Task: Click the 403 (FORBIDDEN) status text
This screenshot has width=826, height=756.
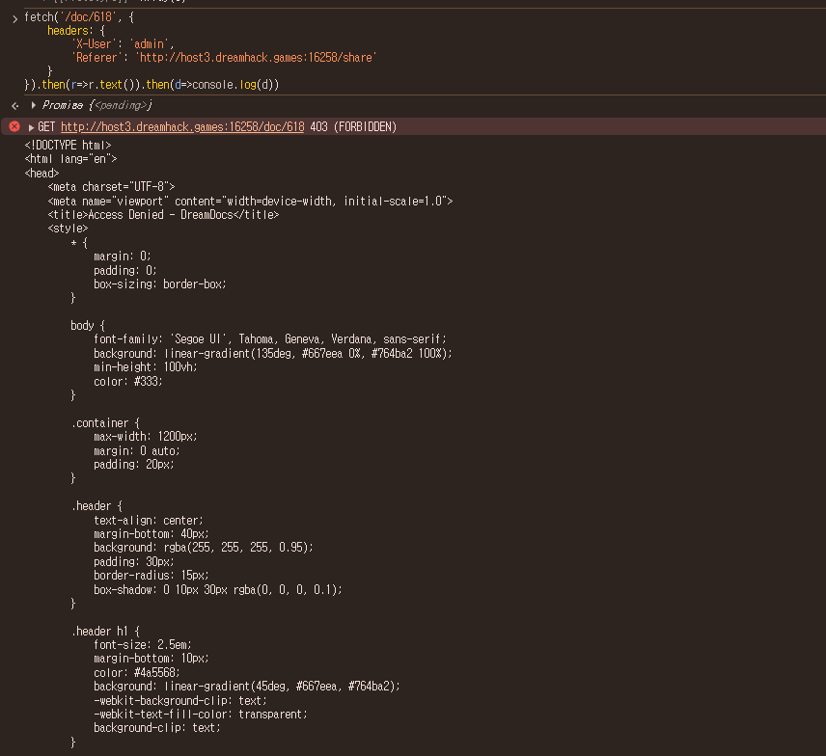Action: [353, 127]
